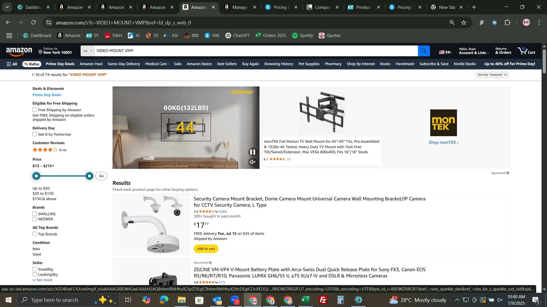Expand the security camera mount rating popover
This screenshot has height=307, width=547.
pos(217,212)
